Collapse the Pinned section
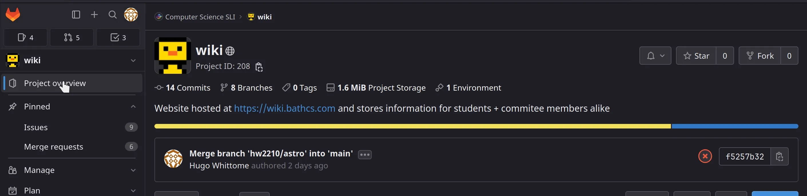Image resolution: width=807 pixels, height=196 pixels. click(133, 106)
